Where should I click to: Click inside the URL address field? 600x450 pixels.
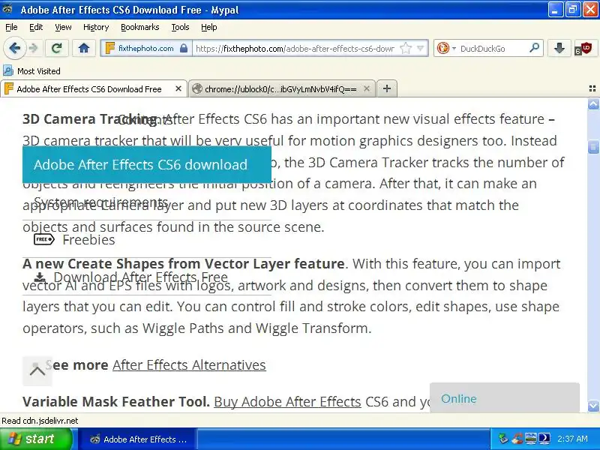pyautogui.click(x=295, y=49)
